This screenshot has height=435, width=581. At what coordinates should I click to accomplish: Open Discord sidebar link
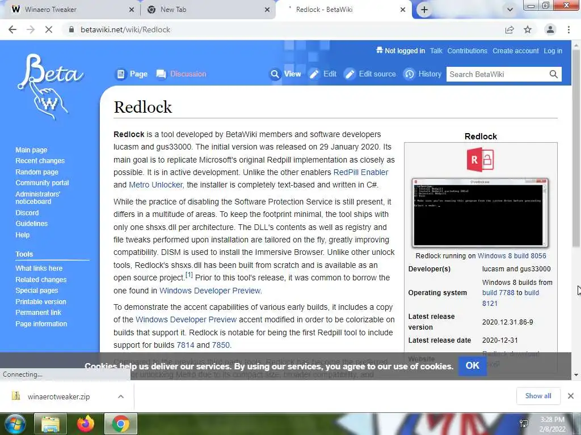(27, 213)
